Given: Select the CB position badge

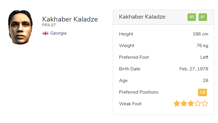Looking at the screenshot, I should (x=202, y=92).
